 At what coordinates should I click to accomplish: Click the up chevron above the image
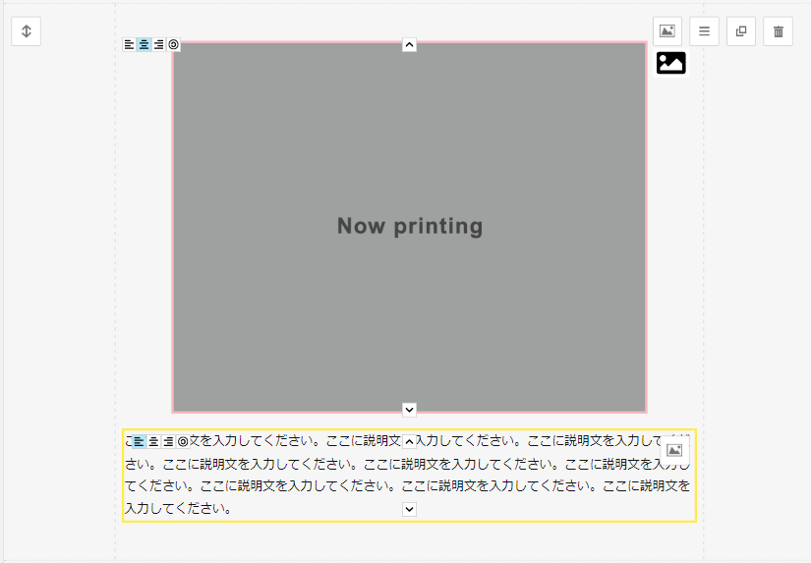pos(410,44)
